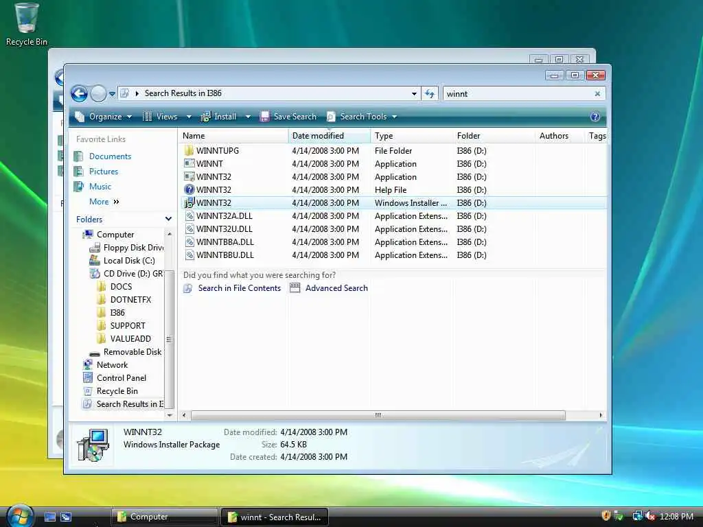This screenshot has width=703, height=527.
Task: Click the Refresh button beside address bar
Action: tap(430, 93)
